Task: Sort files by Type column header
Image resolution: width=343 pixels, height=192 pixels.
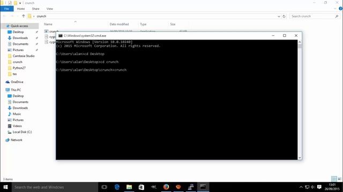Action: click(143, 24)
